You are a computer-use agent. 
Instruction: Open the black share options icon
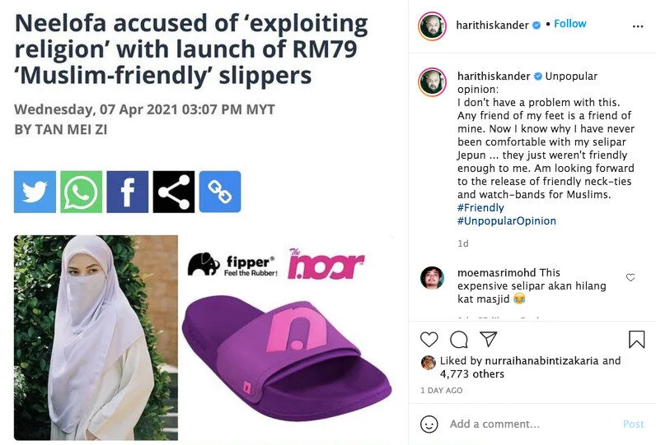[174, 192]
